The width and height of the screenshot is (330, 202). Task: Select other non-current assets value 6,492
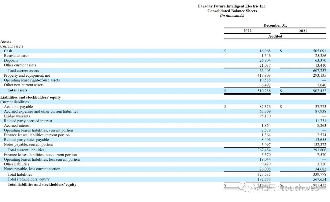tap(266, 85)
